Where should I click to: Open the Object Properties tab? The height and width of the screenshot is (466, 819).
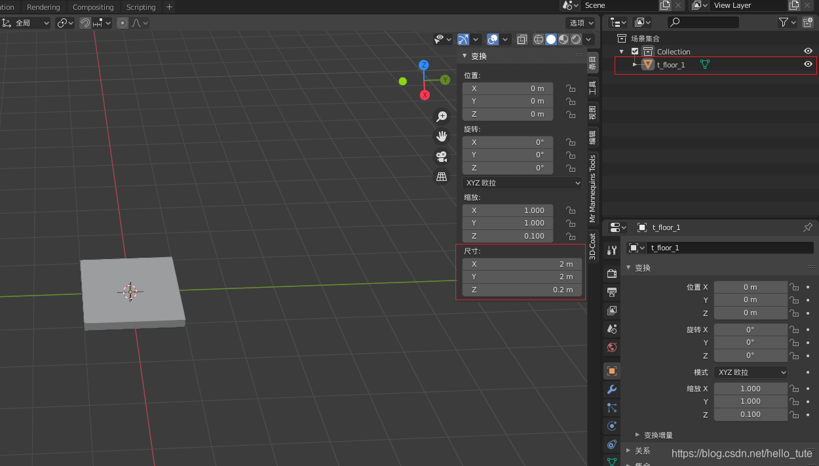tap(611, 370)
